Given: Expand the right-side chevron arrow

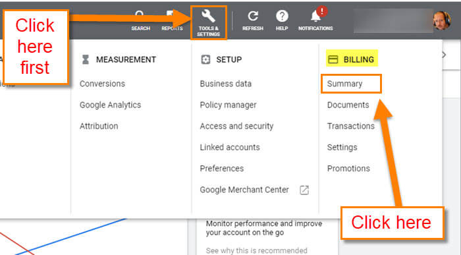Looking at the screenshot, I should tap(444, 55).
